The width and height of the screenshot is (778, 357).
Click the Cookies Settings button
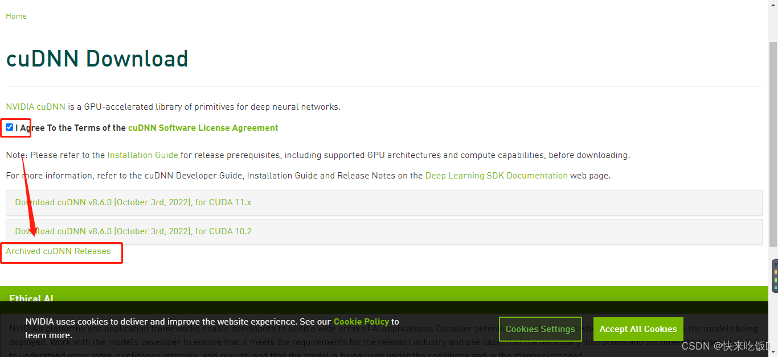[540, 329]
